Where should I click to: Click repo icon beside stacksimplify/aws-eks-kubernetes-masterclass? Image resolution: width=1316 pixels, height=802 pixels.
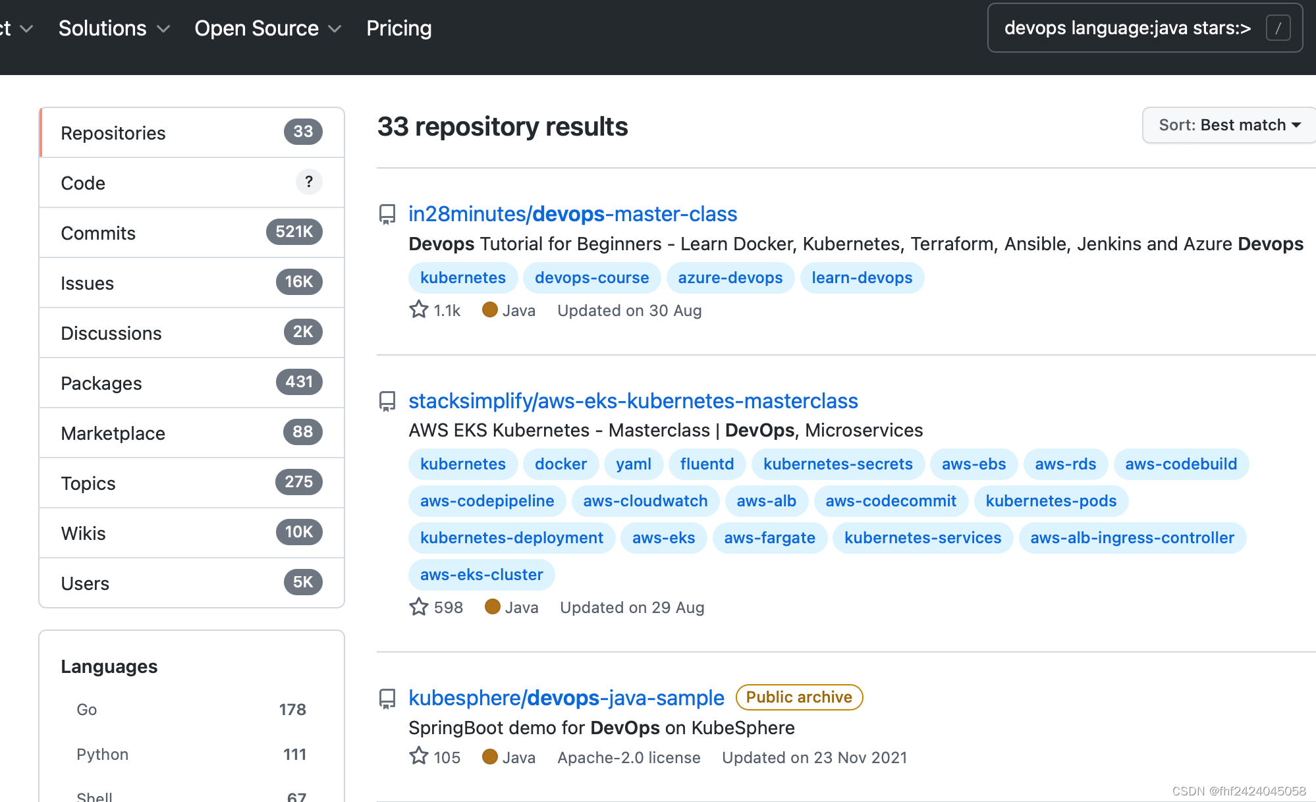[x=387, y=401]
